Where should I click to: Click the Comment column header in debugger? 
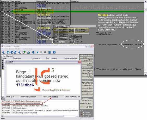point(107,1)
